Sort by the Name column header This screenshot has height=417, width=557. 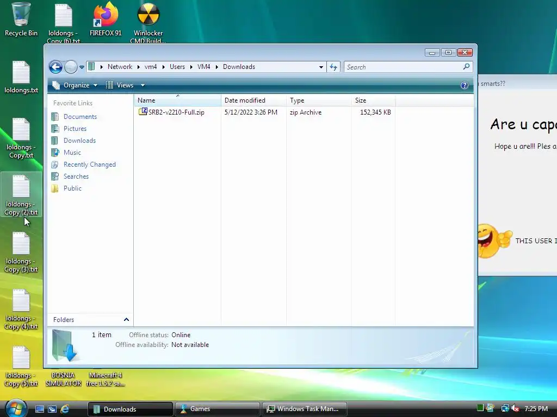178,100
